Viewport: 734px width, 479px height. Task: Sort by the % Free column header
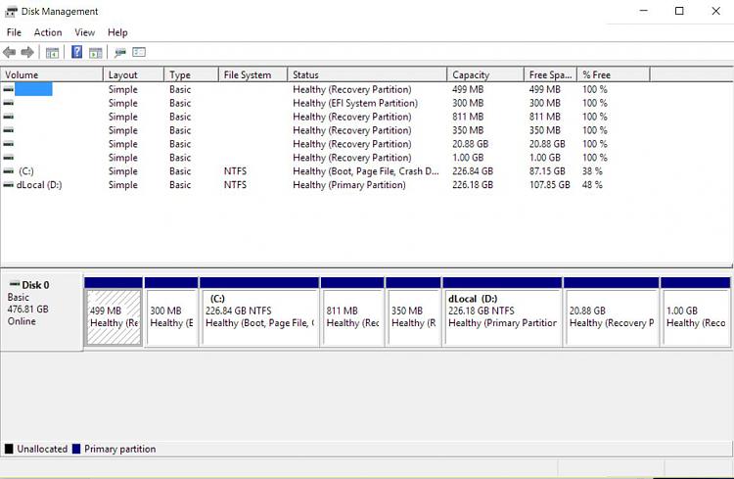coord(614,74)
